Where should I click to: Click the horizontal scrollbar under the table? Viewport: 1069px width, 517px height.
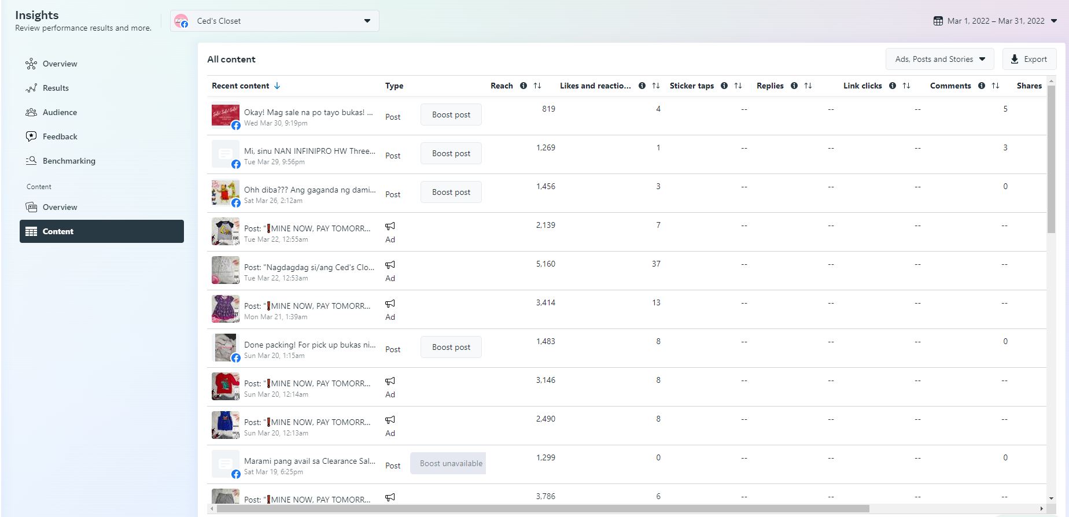tap(543, 509)
